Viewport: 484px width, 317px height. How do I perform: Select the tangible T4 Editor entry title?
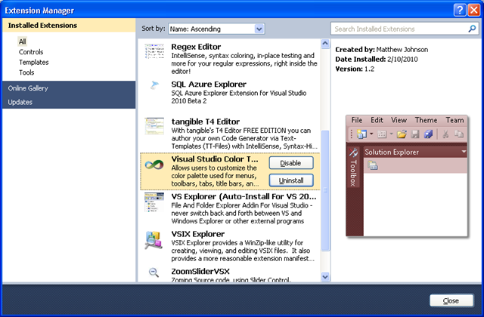click(206, 122)
